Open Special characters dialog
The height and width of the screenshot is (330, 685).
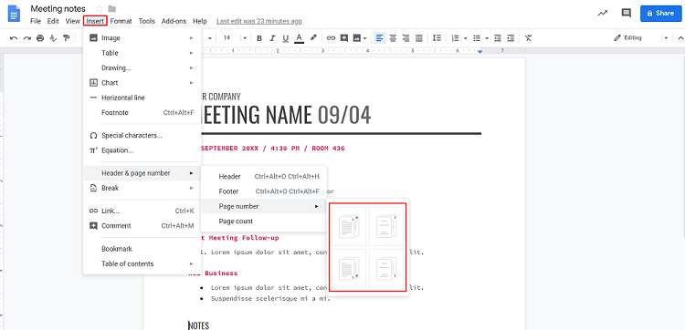tap(142, 135)
